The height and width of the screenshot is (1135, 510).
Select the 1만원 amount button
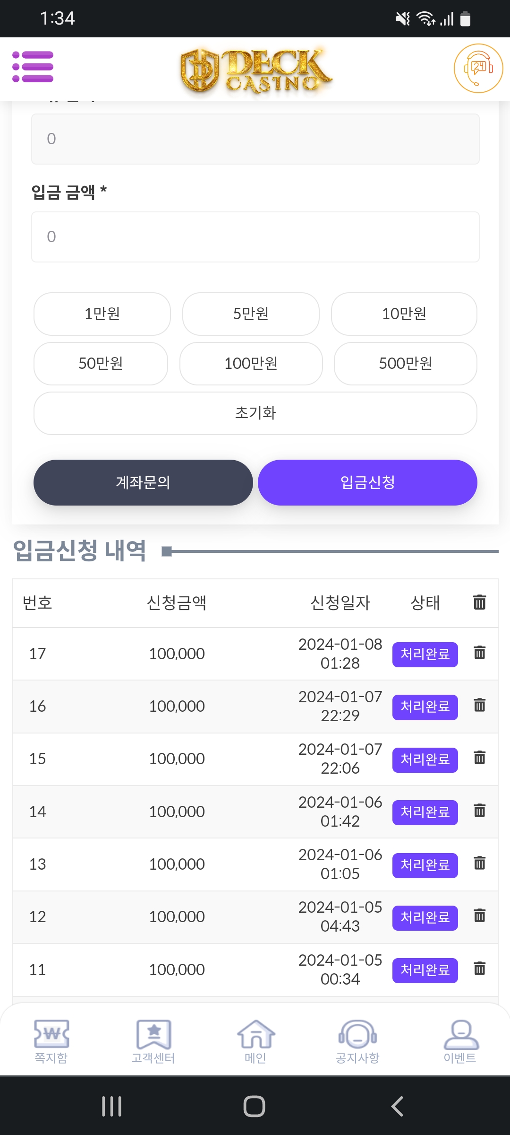[102, 314]
